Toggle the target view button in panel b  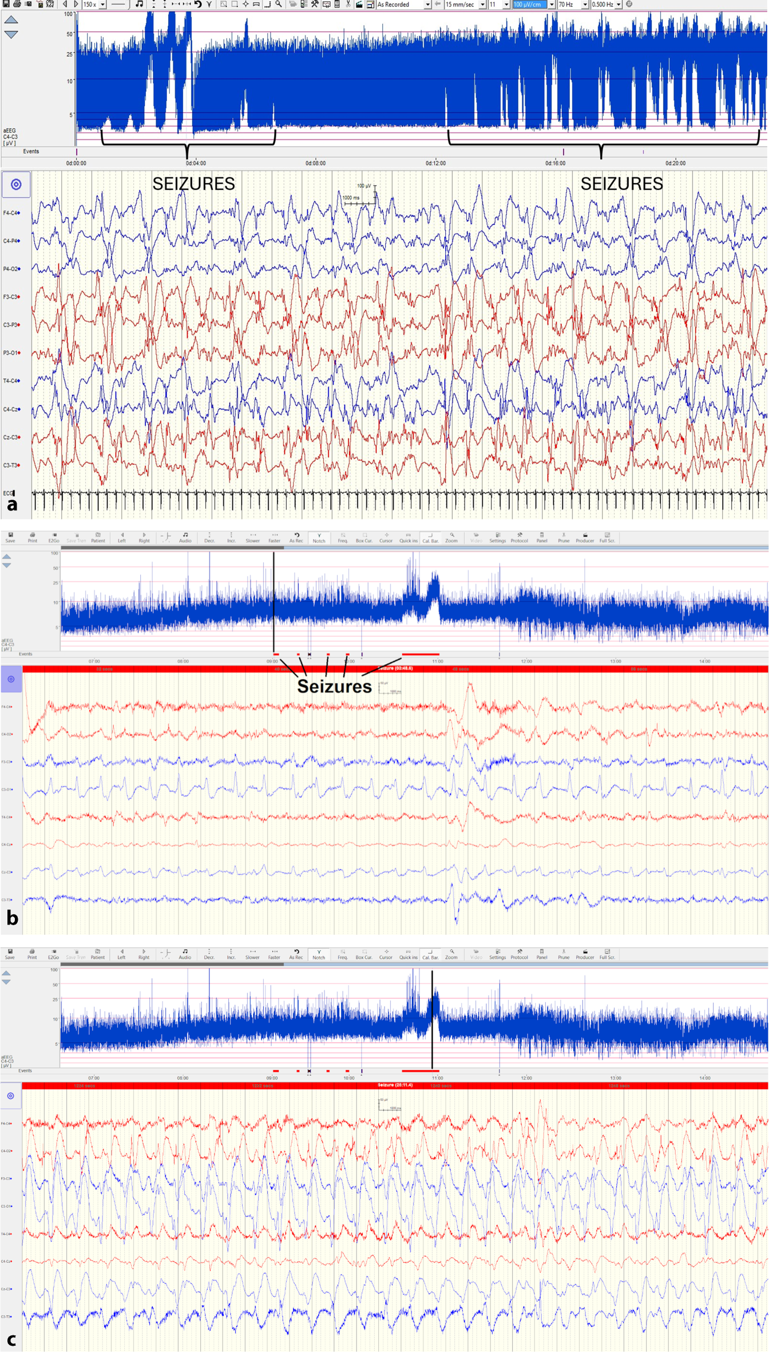[11, 679]
